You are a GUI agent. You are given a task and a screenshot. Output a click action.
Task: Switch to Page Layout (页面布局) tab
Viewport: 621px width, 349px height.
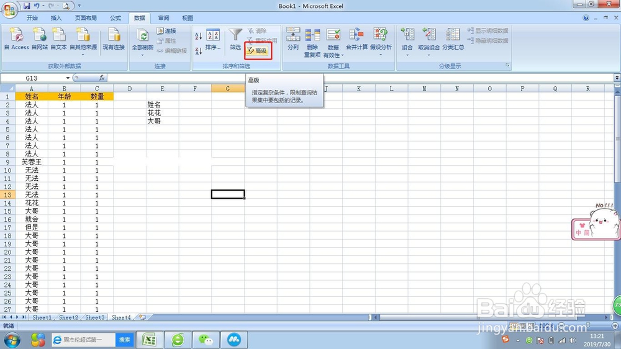pyautogui.click(x=86, y=18)
